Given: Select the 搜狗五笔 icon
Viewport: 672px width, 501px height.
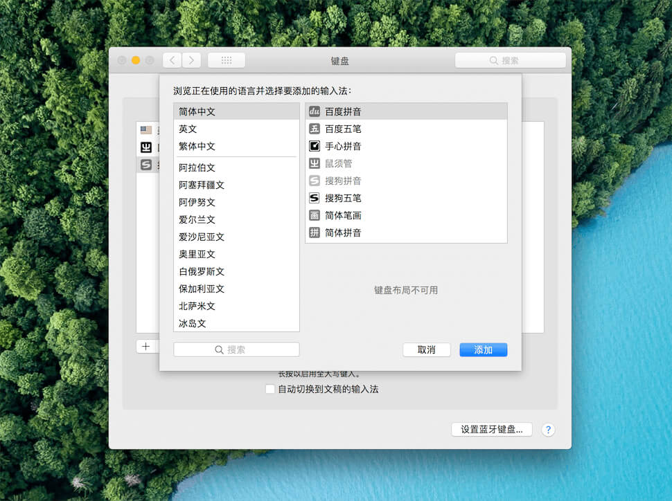Looking at the screenshot, I should pyautogui.click(x=314, y=198).
